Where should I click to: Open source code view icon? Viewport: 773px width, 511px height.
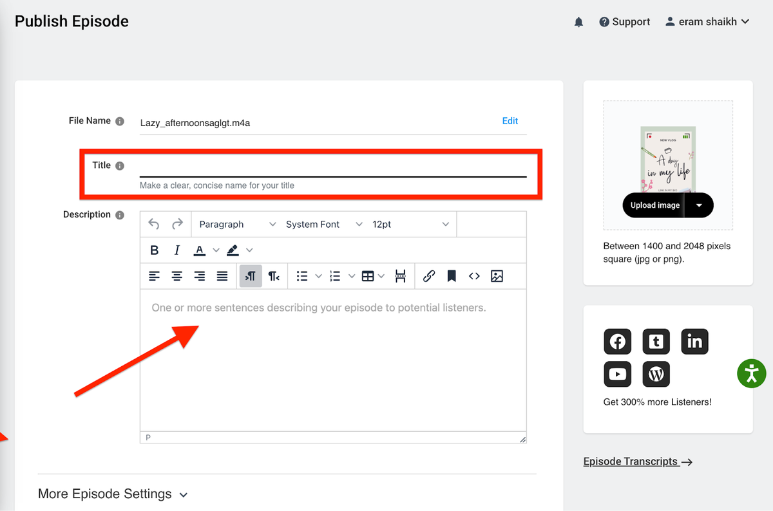click(x=474, y=276)
